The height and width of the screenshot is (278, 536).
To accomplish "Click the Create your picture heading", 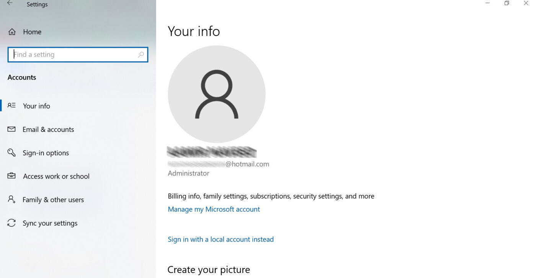I will point(209,270).
